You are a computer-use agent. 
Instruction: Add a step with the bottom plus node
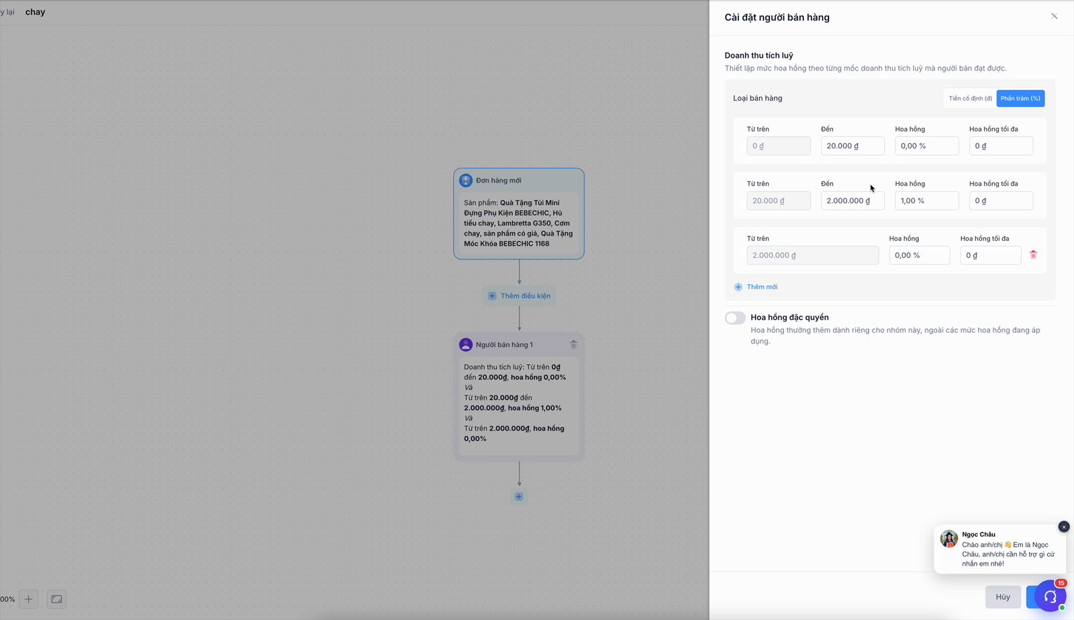pos(519,497)
